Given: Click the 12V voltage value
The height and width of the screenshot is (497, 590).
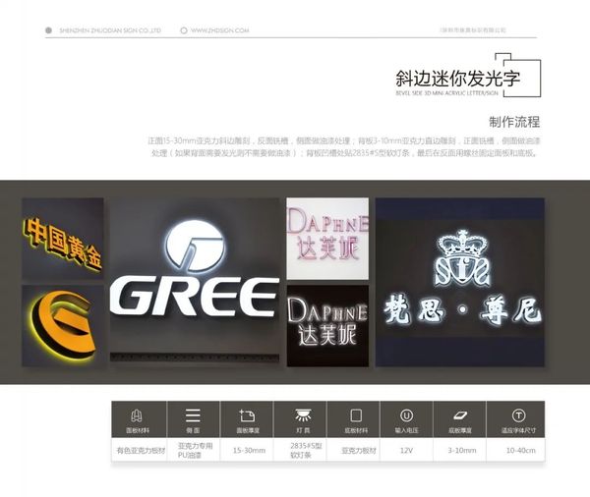Looking at the screenshot, I should [x=406, y=451].
